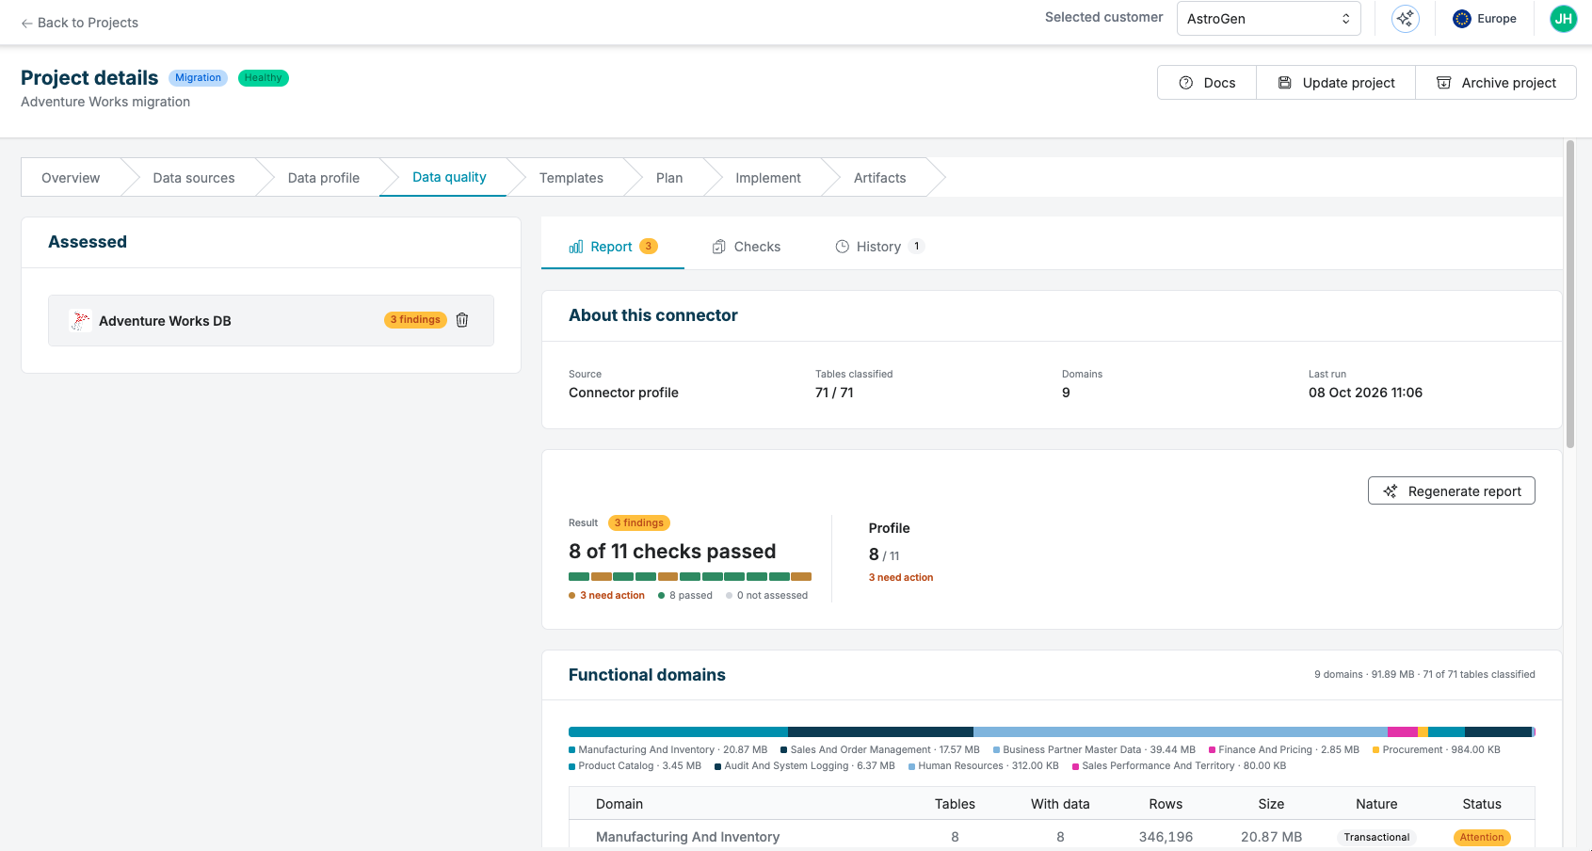Open the Implement tab
Viewport: 1592px width, 851px height.
point(768,178)
